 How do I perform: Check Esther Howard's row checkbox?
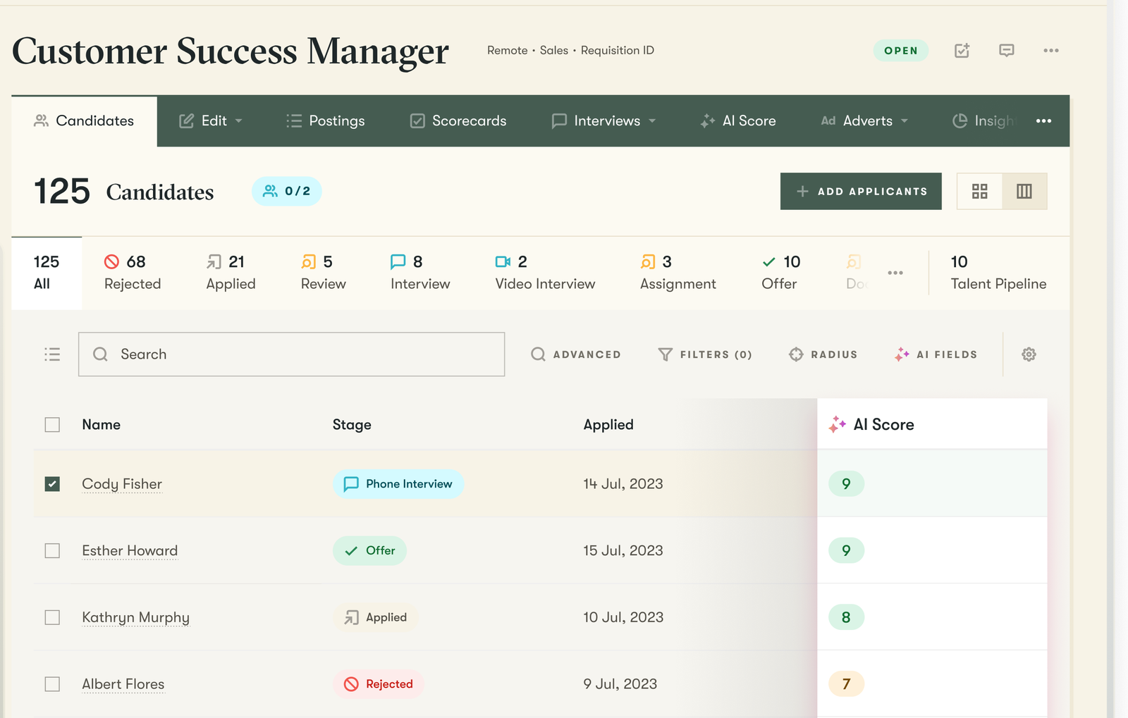[52, 551]
